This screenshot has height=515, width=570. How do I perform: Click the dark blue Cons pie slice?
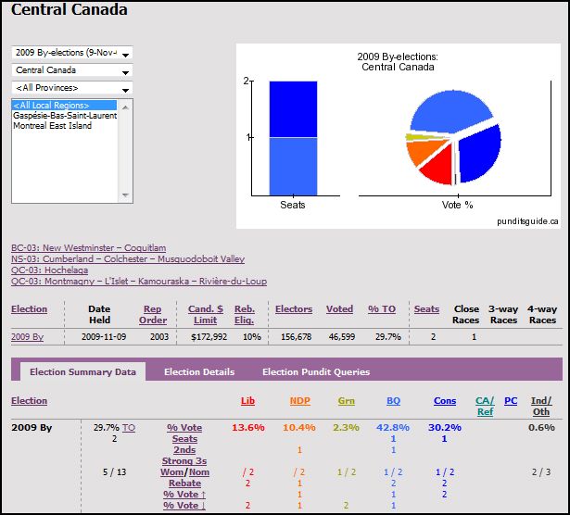click(x=480, y=153)
